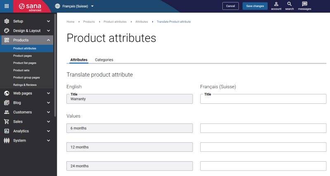The width and height of the screenshot is (330, 176).
Task: Expand Design & Layout chevron
Action: point(48,30)
